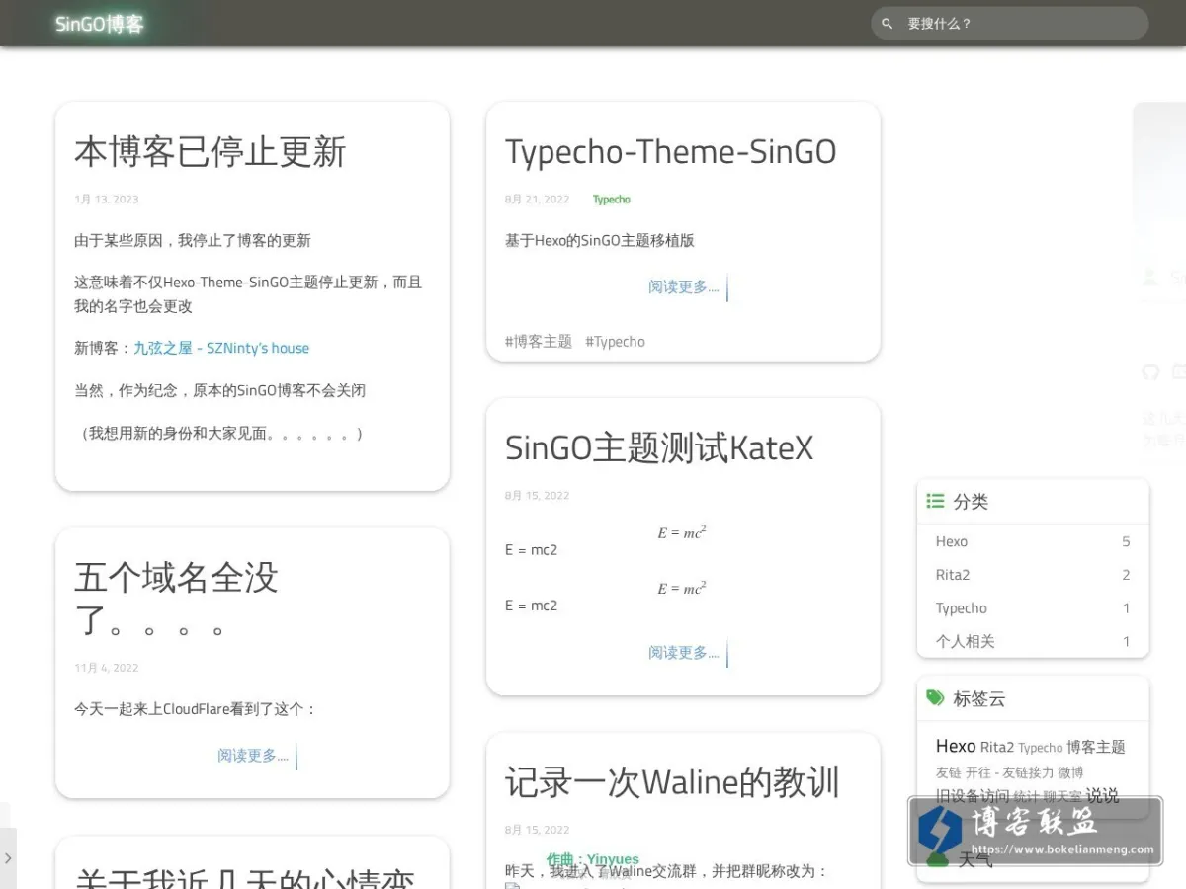Image resolution: width=1186 pixels, height=889 pixels.
Task: Read more of Typecho-Theme-SinGO post
Action: 684,287
